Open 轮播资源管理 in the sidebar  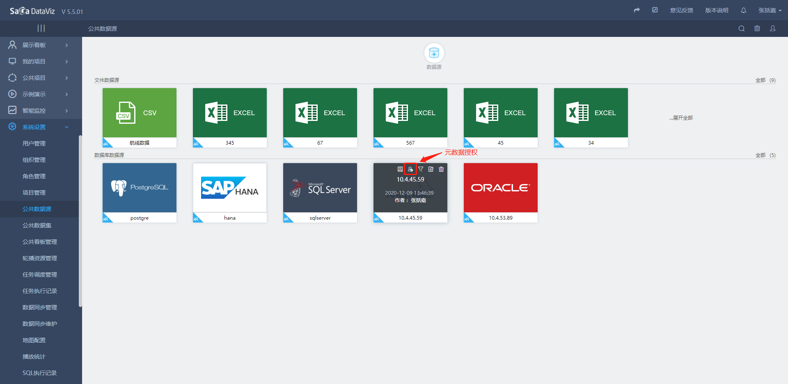point(40,258)
